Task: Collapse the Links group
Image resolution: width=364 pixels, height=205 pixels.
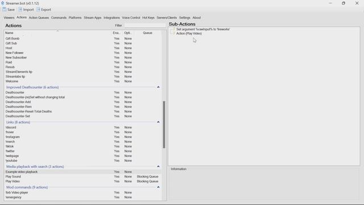Action: pyautogui.click(x=158, y=122)
